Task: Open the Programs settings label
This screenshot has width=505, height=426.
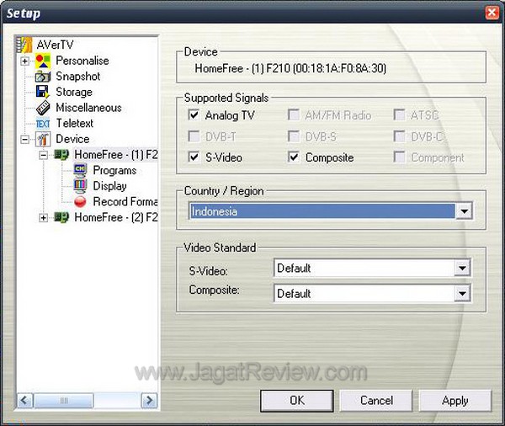Action: click(114, 170)
